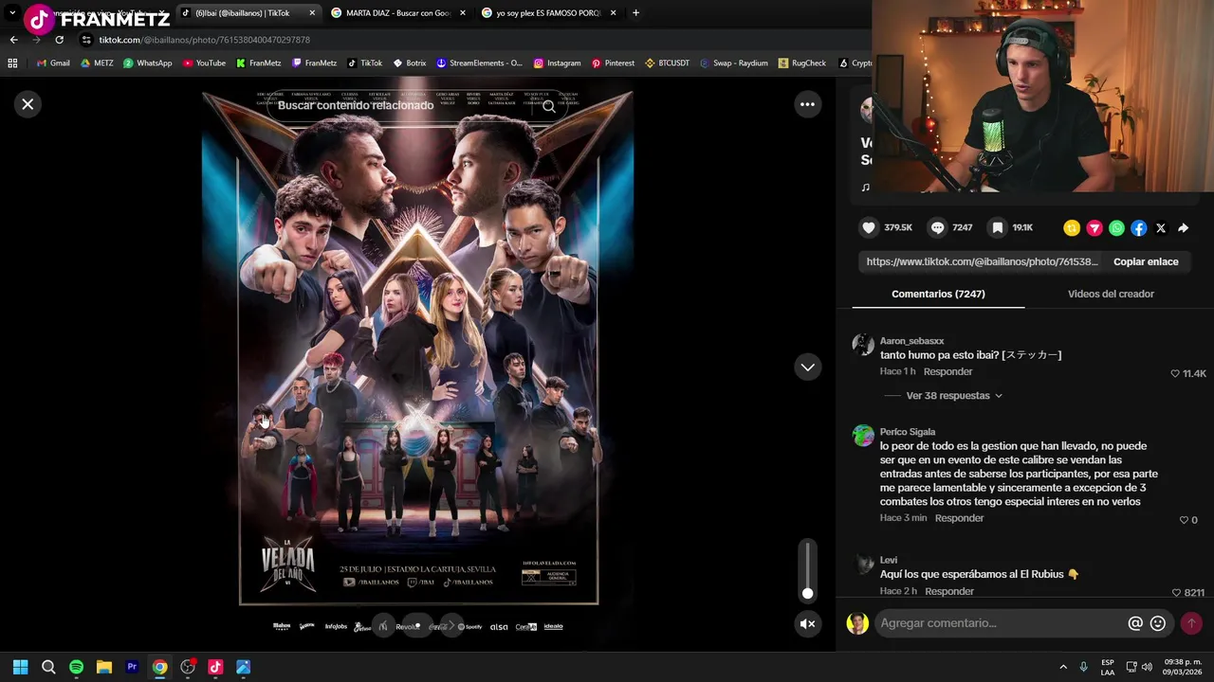Screen dimensions: 1214x682
Task: Open the Windows Start menu
Action: click(x=20, y=667)
